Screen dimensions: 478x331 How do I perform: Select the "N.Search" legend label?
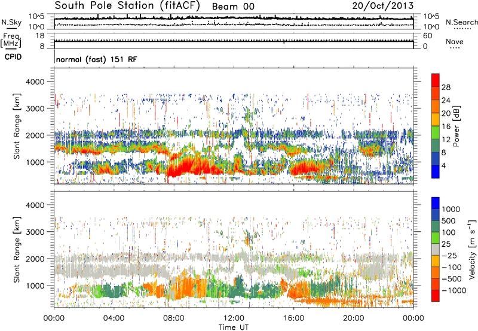461,22
